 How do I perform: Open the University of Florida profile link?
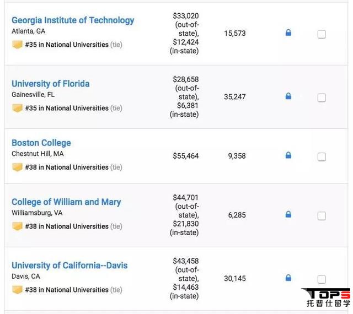[50, 84]
